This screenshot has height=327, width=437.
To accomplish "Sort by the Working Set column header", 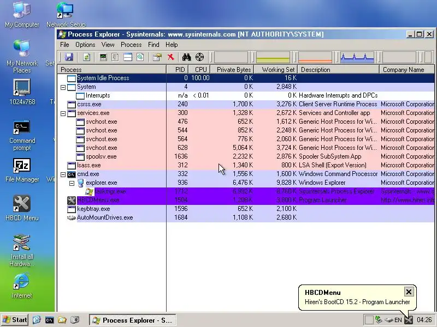I will pos(276,70).
